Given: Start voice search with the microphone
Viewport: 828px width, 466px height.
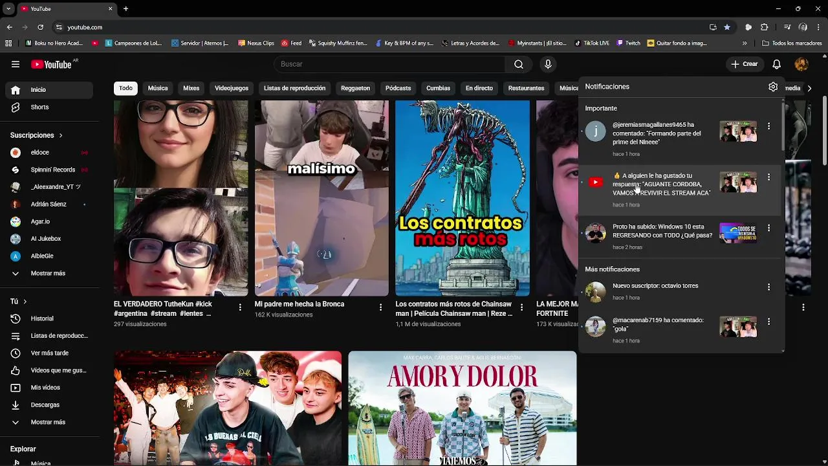Looking at the screenshot, I should 548,64.
